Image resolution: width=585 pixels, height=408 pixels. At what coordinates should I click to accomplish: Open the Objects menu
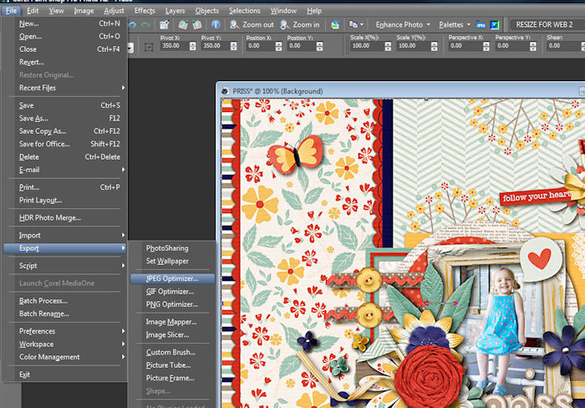pyautogui.click(x=206, y=11)
